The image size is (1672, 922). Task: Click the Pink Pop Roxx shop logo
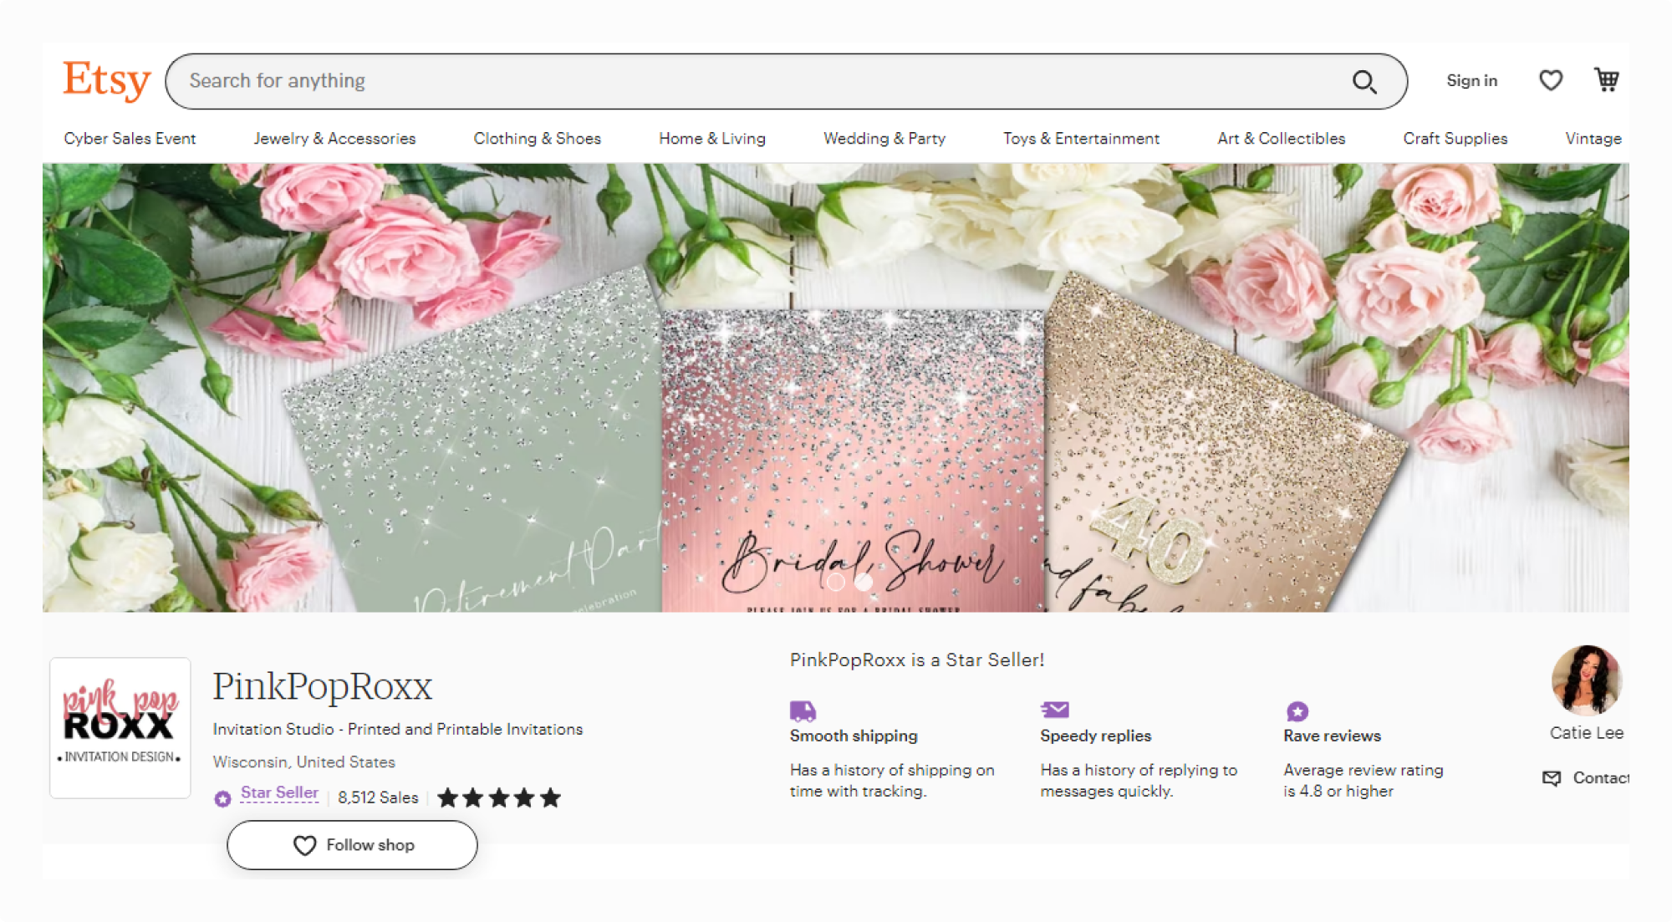(x=120, y=727)
